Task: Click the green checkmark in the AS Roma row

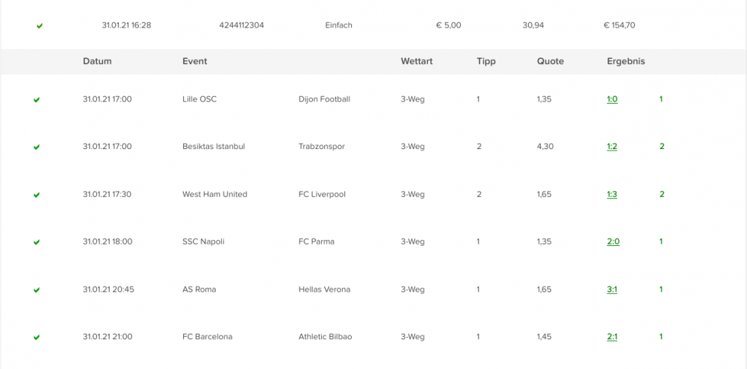Action: (37, 289)
